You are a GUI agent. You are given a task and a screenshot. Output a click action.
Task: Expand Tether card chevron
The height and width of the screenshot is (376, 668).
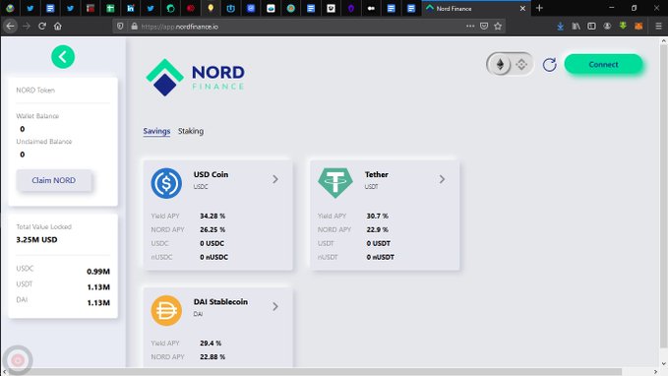click(x=442, y=179)
